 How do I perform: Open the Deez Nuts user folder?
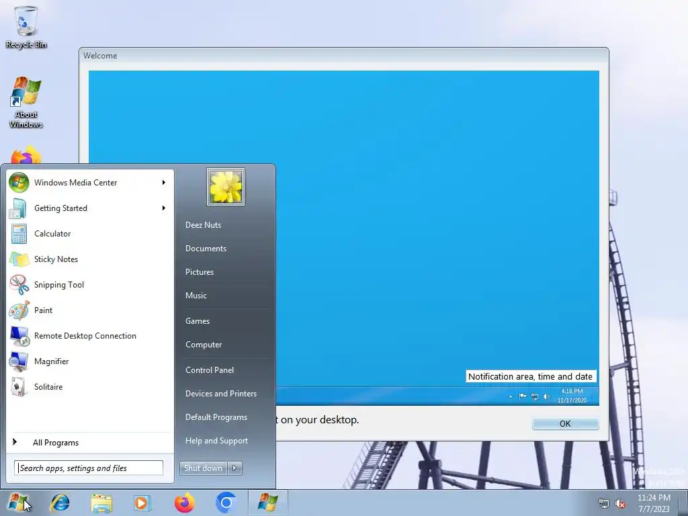point(203,225)
